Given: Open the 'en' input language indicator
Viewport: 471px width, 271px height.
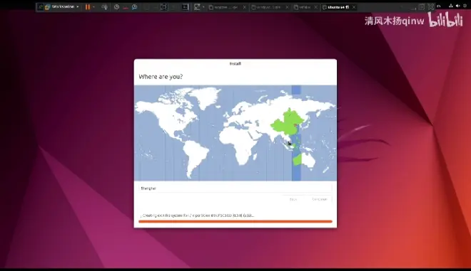Looking at the screenshot, I should [x=439, y=6].
